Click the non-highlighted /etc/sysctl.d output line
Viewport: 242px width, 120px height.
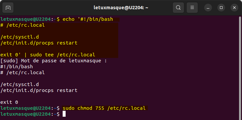pos(19,84)
